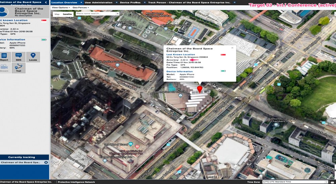Click the Singapore flag in the sidebar

coord(44,21)
